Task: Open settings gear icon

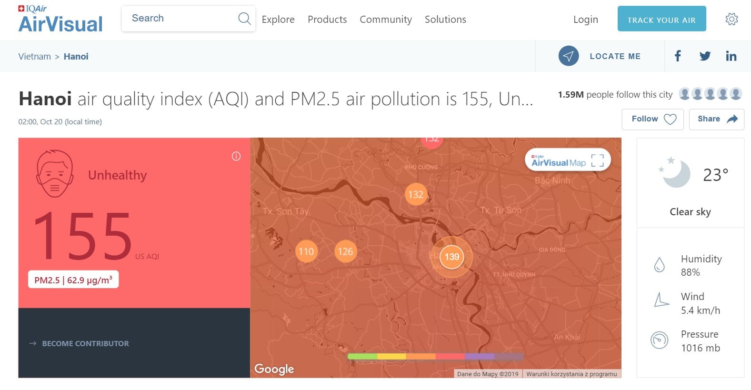Action: [x=731, y=19]
